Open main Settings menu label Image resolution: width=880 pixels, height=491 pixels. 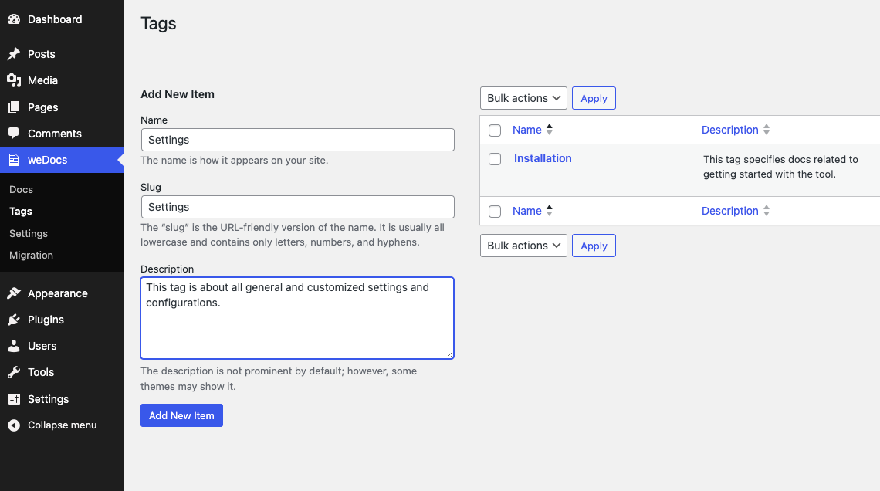click(49, 399)
